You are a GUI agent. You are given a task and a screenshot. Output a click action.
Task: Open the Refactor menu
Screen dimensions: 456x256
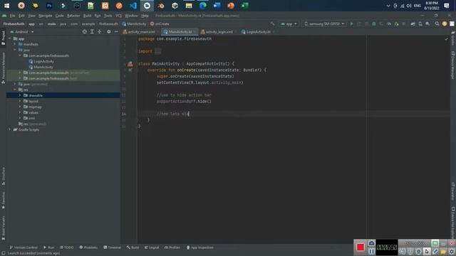pyautogui.click(x=73, y=16)
